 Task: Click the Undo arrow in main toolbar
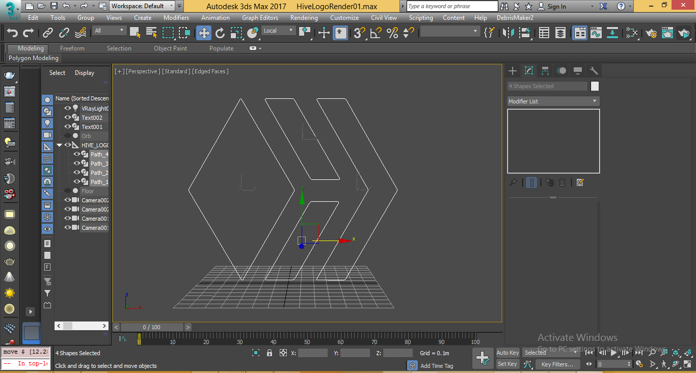coord(12,33)
